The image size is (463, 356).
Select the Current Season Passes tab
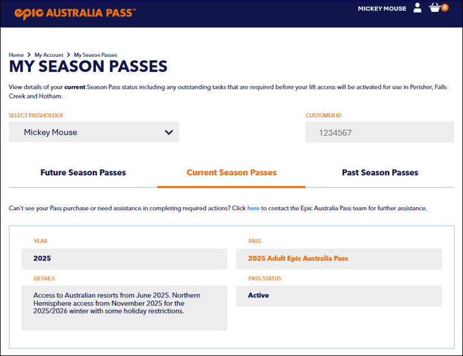[x=231, y=173]
